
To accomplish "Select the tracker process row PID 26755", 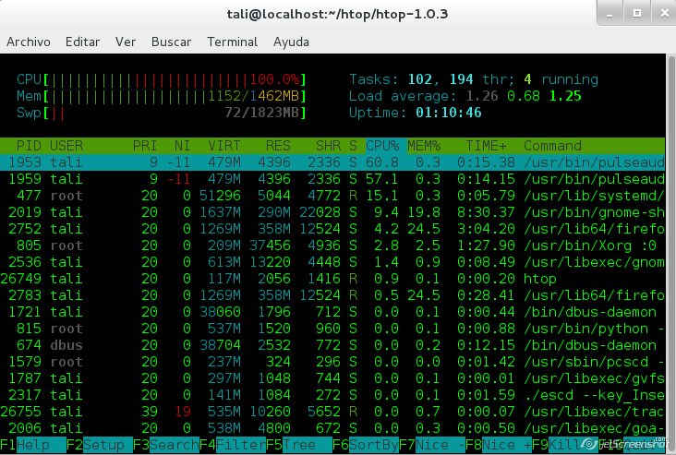I will point(332,411).
